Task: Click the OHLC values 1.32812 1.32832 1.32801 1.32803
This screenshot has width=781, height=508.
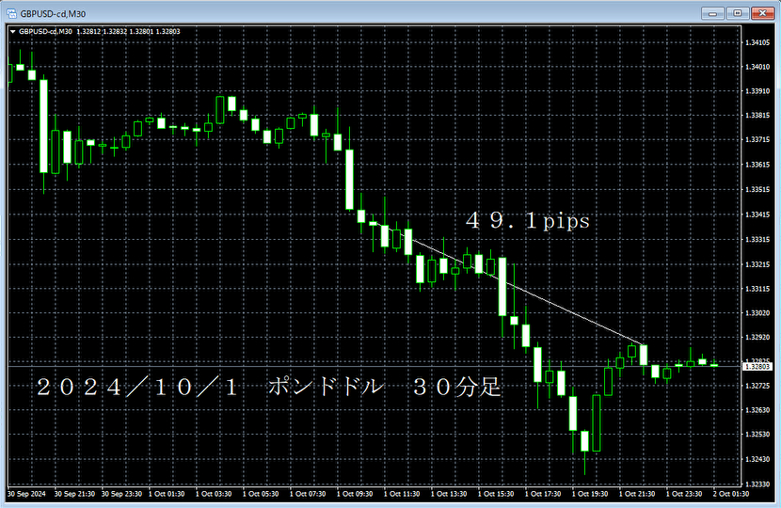Action: [x=128, y=32]
